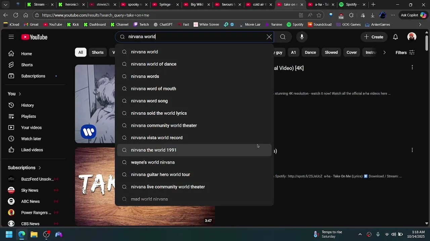430x241 pixels.
Task: Open the YouTube hamburger guide menu
Action: tap(11, 37)
